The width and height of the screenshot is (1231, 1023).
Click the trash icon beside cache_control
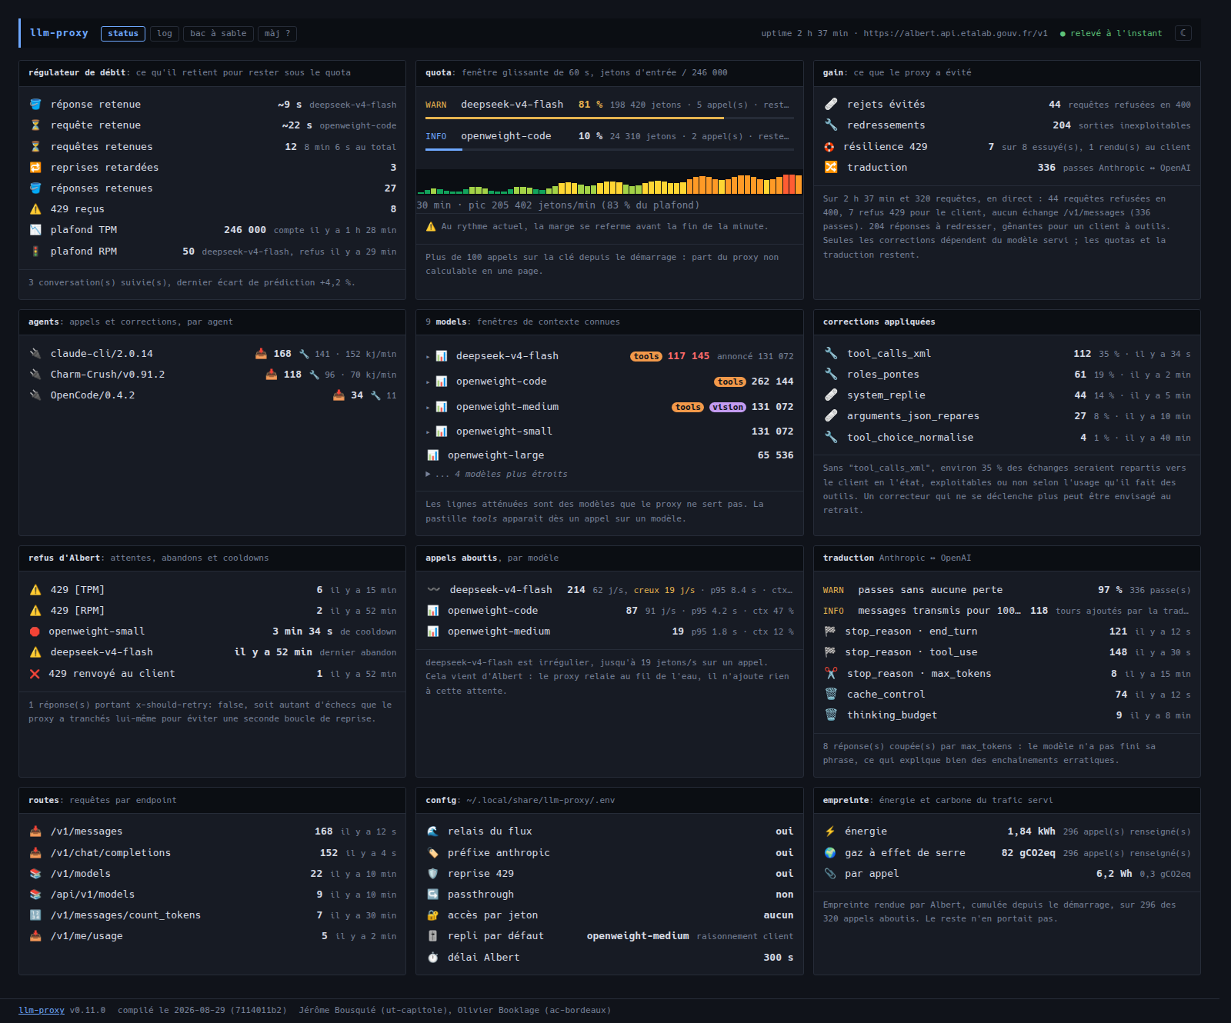point(831,695)
